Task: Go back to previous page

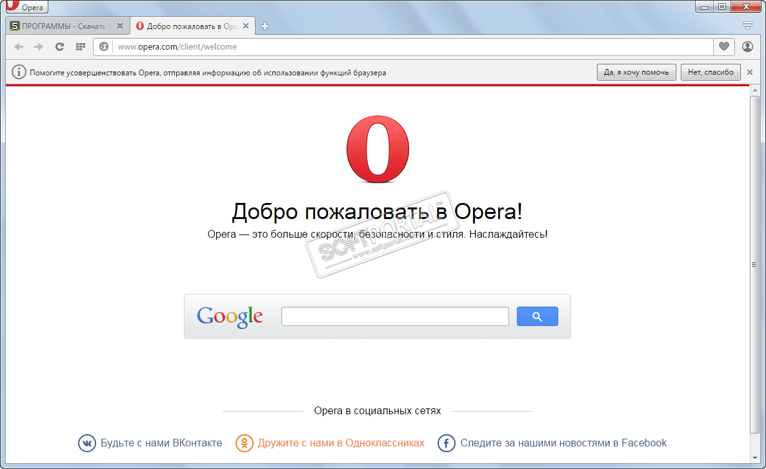Action: [19, 47]
